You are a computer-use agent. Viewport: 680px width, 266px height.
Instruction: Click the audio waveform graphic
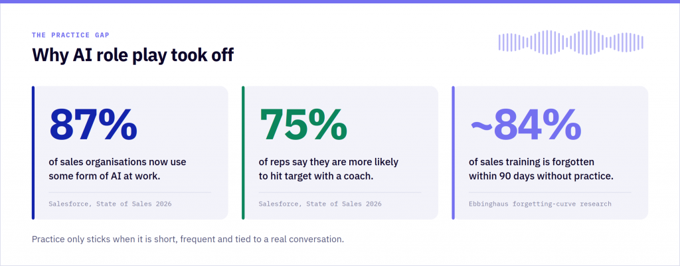click(570, 42)
